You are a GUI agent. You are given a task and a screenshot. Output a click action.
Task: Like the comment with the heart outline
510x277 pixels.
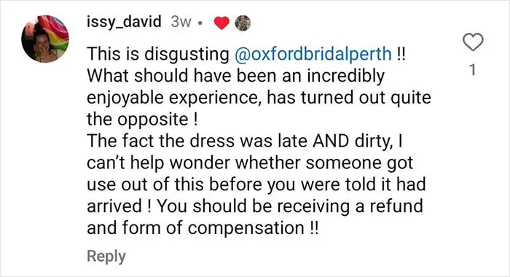click(473, 42)
